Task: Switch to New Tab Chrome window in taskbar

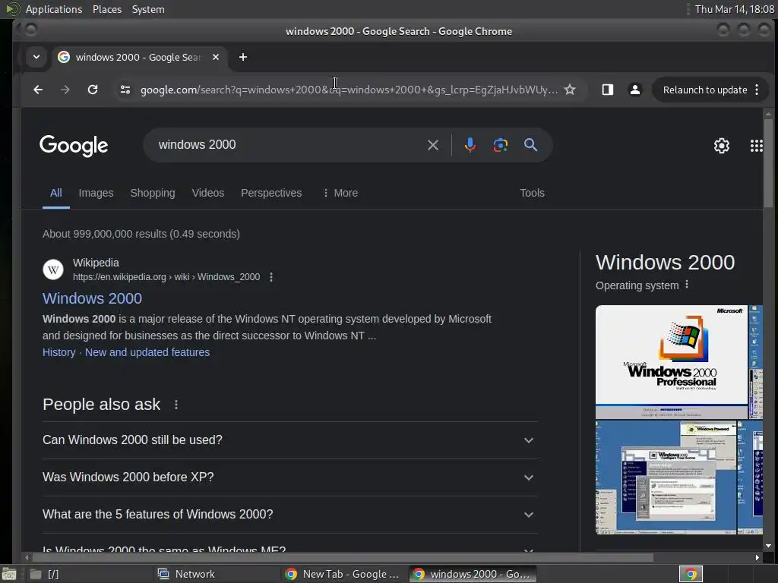Action: coord(343,574)
